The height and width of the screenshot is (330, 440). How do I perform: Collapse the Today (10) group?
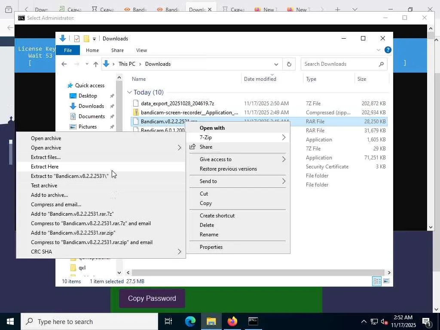pos(129,92)
